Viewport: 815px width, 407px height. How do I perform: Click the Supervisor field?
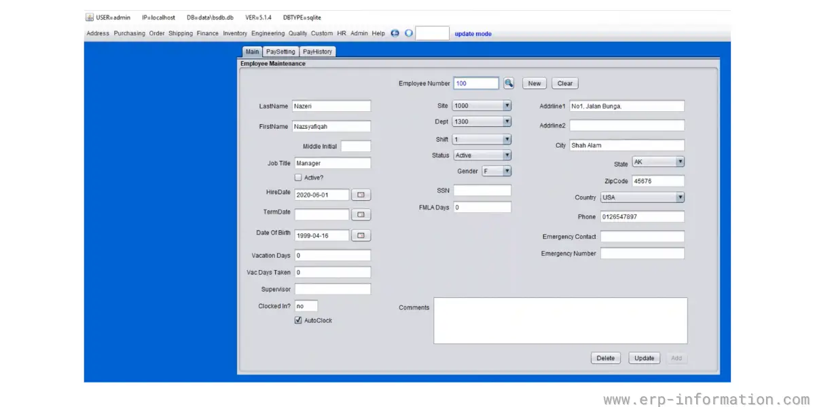(333, 289)
